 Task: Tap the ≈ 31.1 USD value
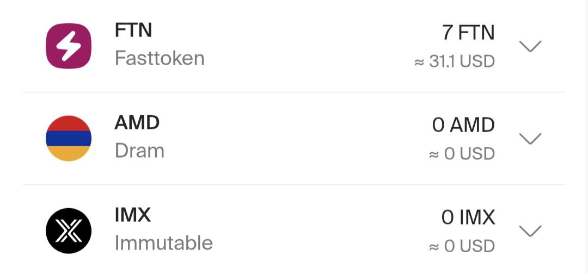(455, 61)
